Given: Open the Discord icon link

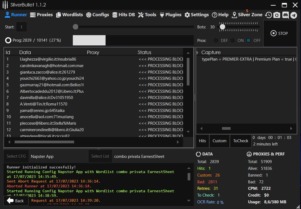Looking at the screenshot, I should coord(285,15).
